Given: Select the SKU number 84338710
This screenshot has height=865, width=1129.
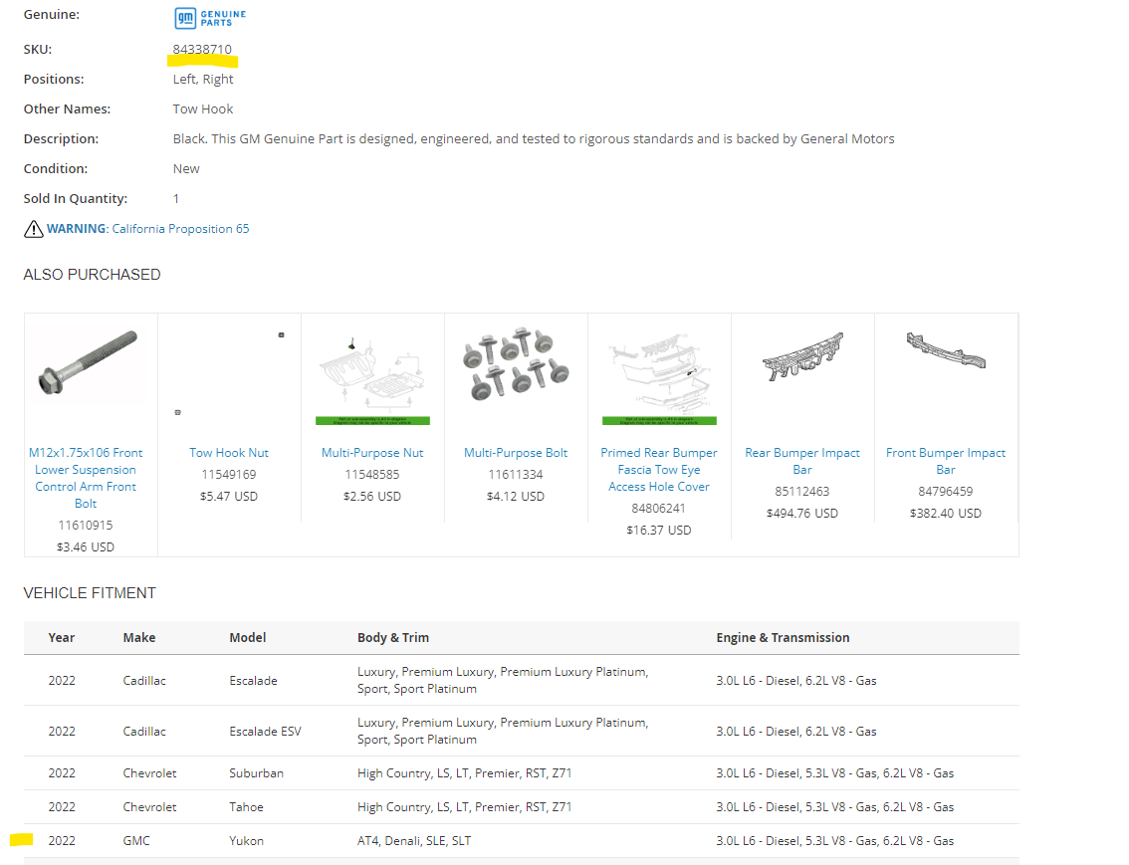Looking at the screenshot, I should tap(202, 49).
